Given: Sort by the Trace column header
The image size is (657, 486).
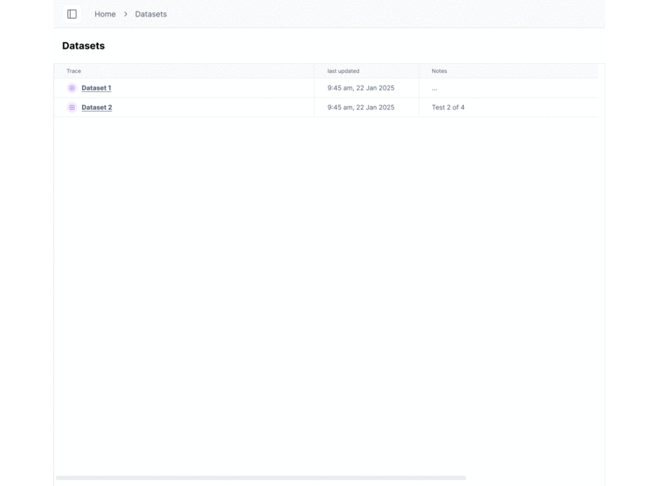Looking at the screenshot, I should [74, 71].
